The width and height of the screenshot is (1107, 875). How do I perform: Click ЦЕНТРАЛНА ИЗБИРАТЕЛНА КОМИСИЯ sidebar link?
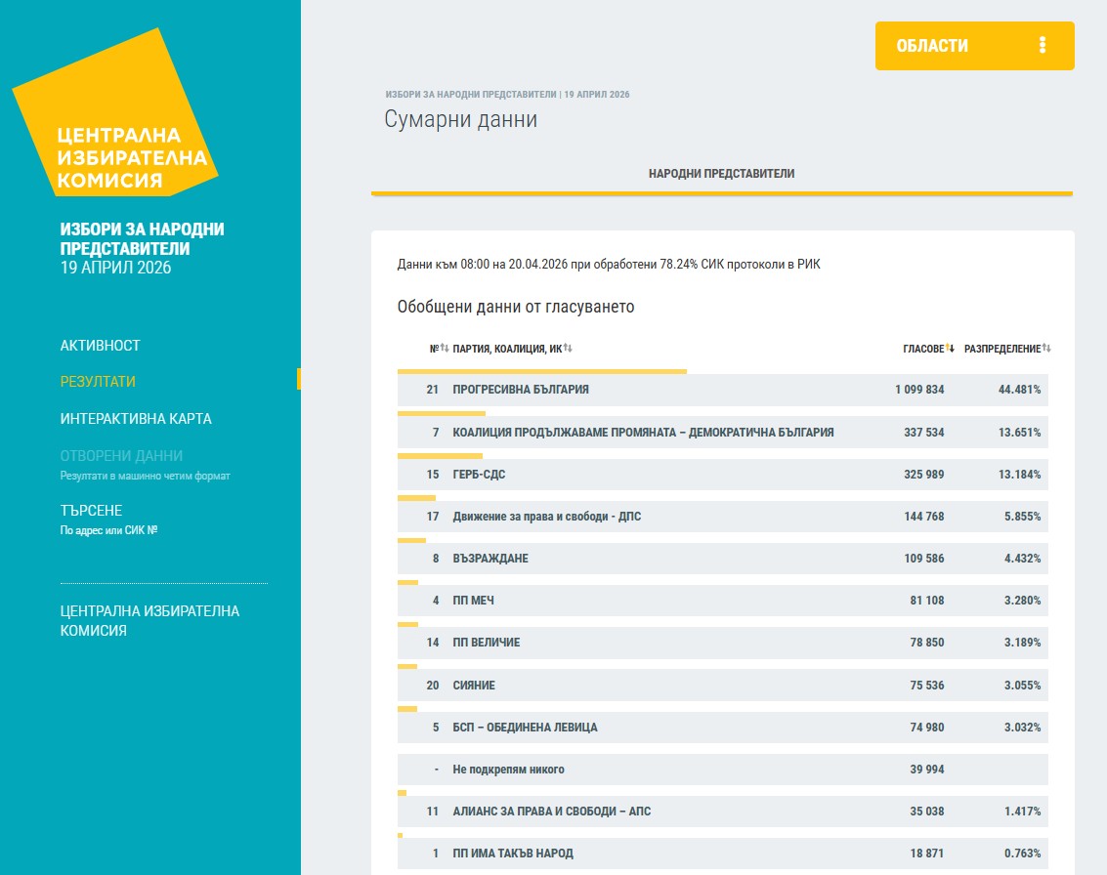click(x=149, y=621)
